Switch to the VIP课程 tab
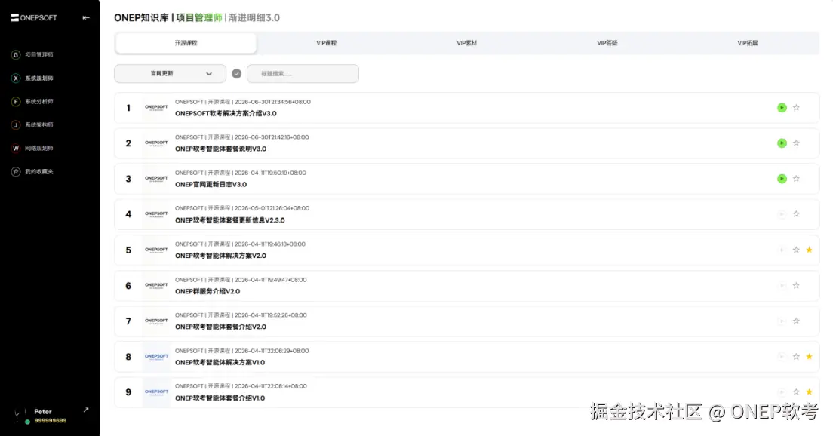 326,43
